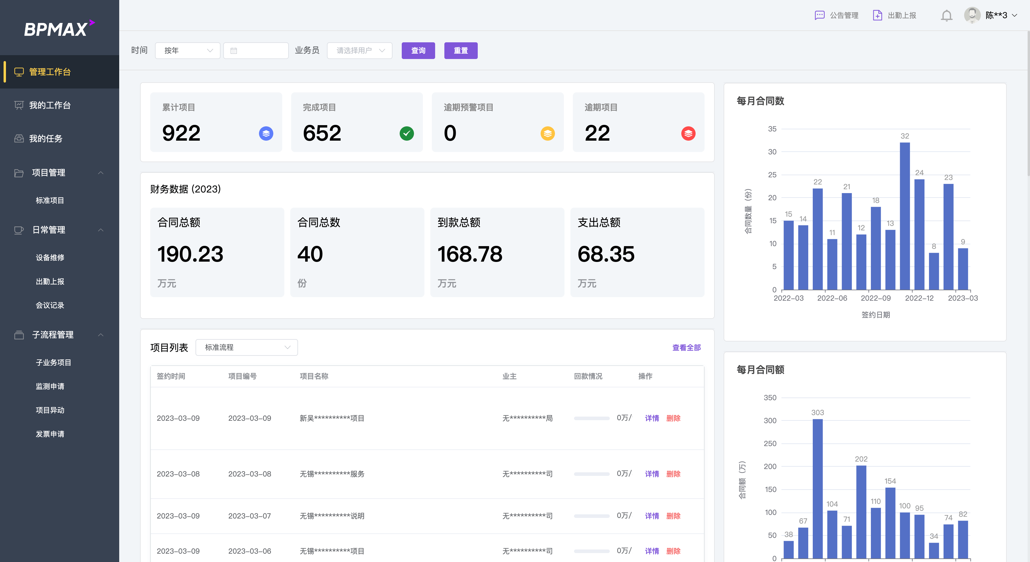Collapse the 项目管理 menu chevron
1030x562 pixels.
(101, 173)
